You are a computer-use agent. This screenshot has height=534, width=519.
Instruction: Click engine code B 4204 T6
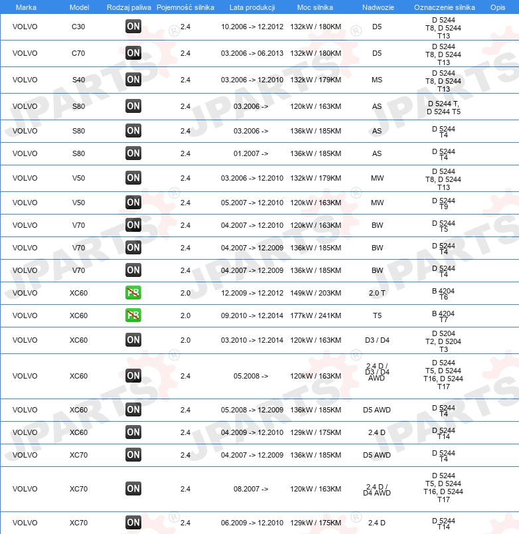pyautogui.click(x=443, y=294)
